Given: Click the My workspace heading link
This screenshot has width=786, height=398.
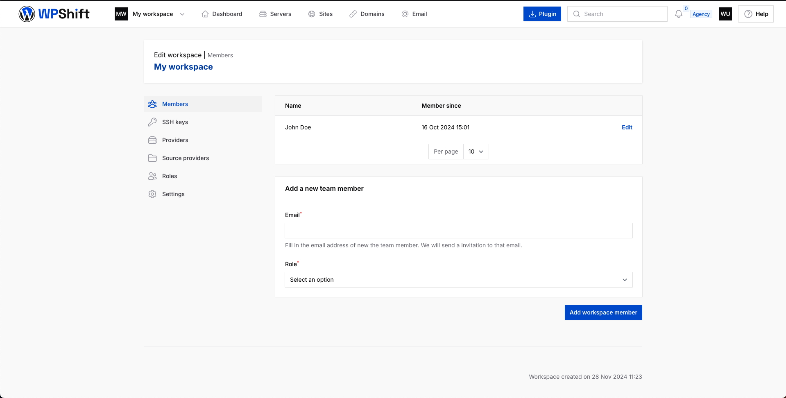Looking at the screenshot, I should (183, 67).
